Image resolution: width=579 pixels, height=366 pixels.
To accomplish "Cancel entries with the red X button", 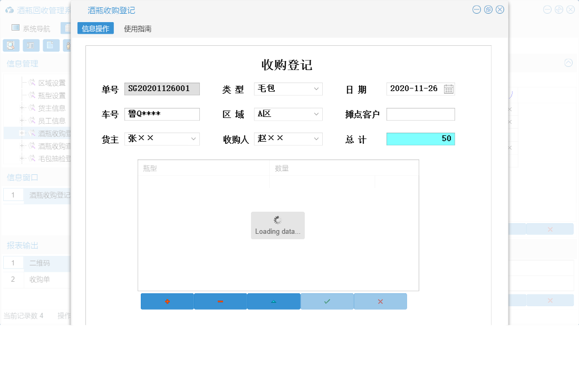I will pyautogui.click(x=380, y=301).
